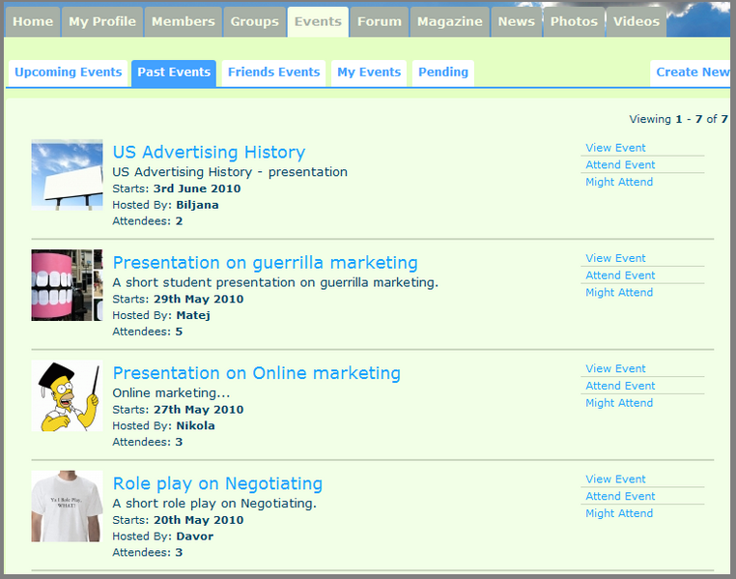View Event for Online marketing presentation

(x=615, y=368)
